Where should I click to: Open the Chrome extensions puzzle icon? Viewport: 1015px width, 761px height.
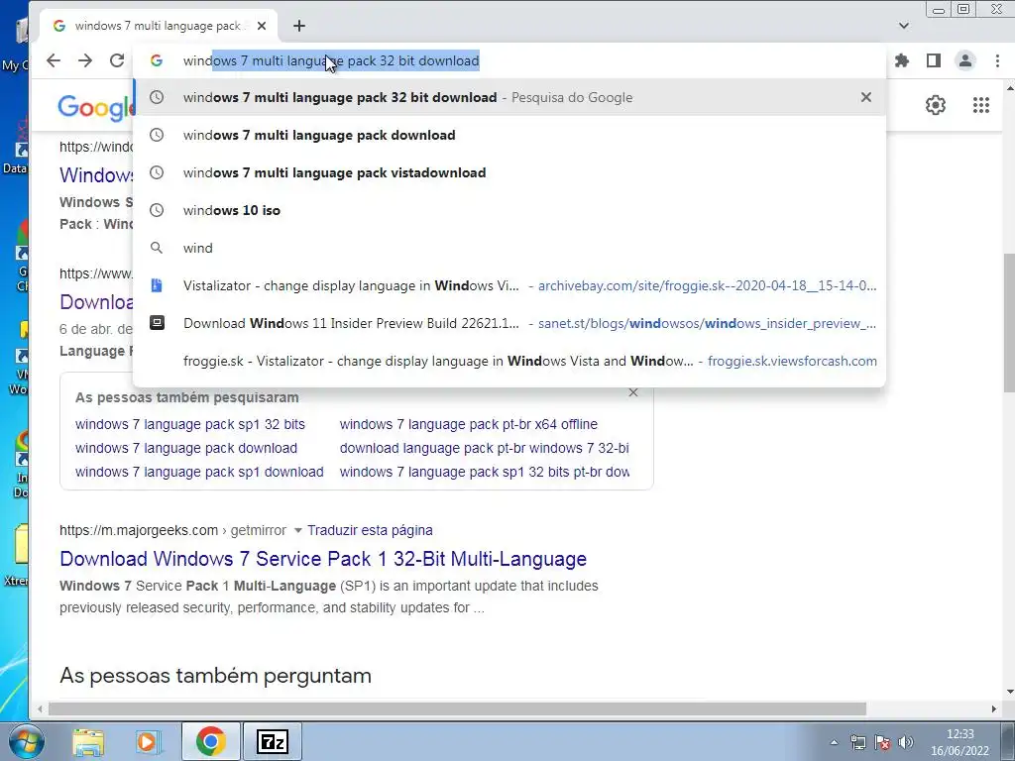pyautogui.click(x=902, y=60)
